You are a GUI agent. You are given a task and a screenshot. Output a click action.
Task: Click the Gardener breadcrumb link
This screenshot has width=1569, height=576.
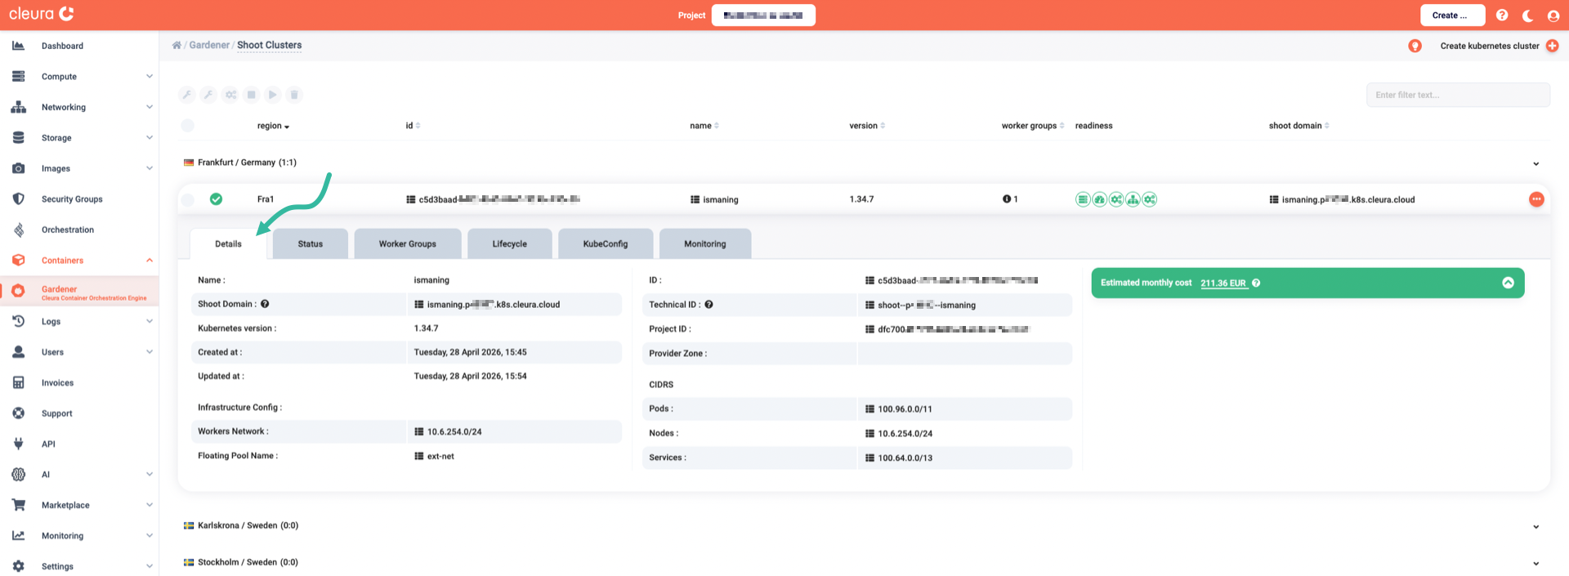209,45
